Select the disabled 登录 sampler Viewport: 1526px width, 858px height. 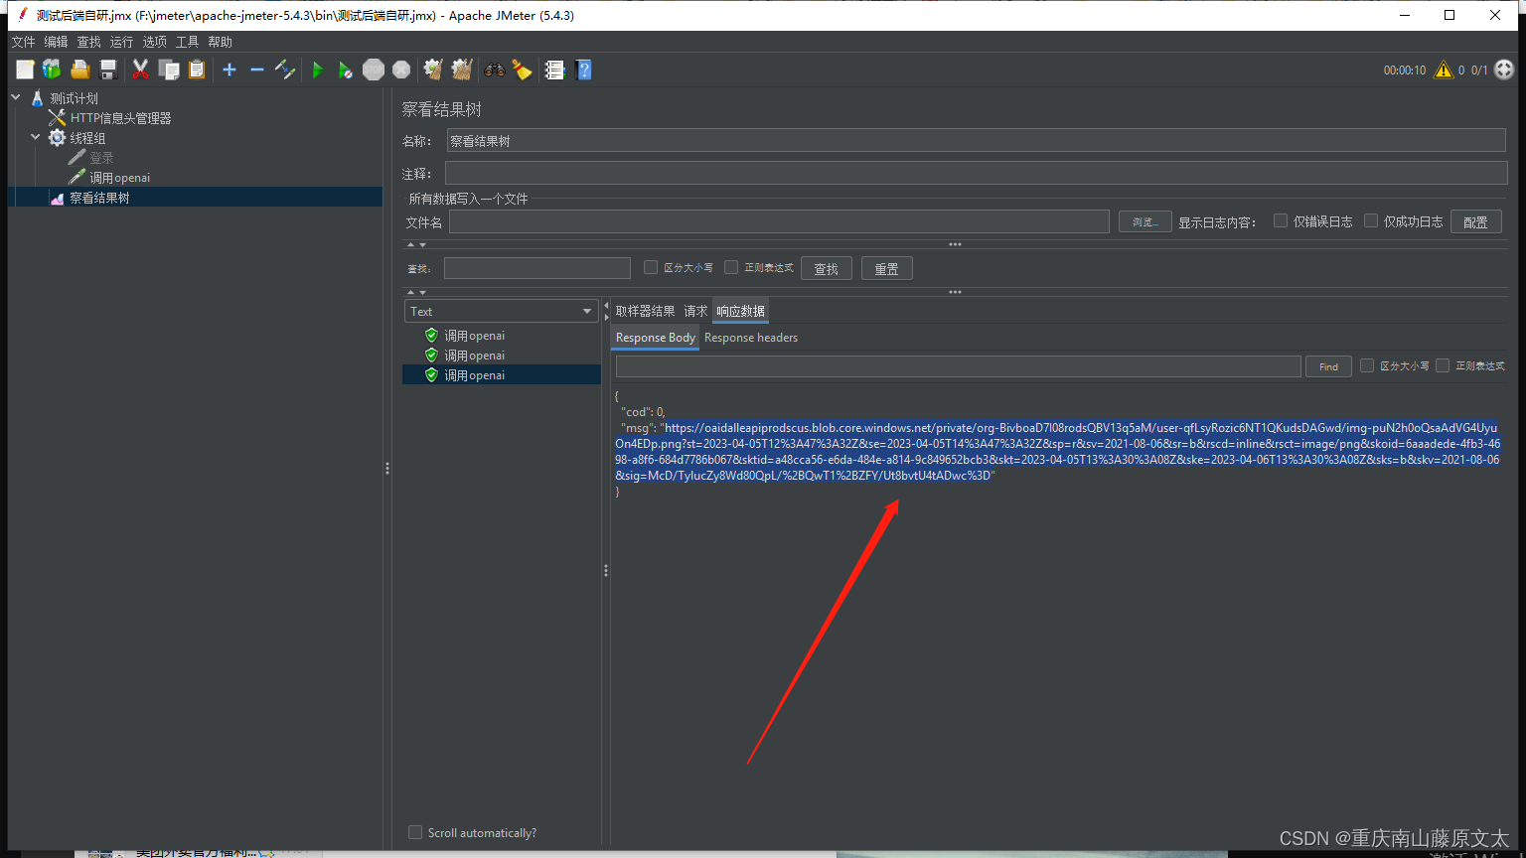tap(101, 158)
